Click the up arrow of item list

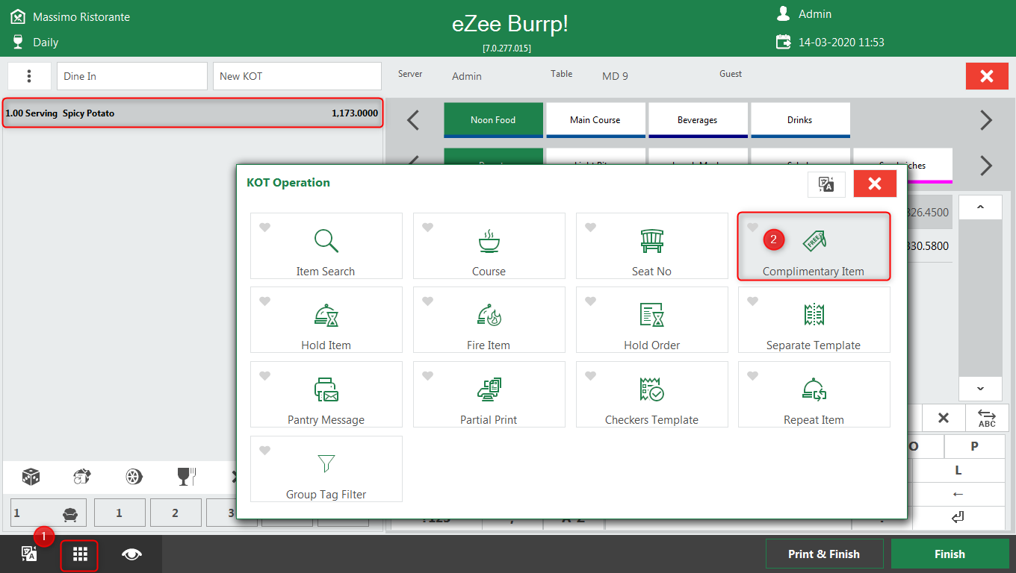point(980,207)
